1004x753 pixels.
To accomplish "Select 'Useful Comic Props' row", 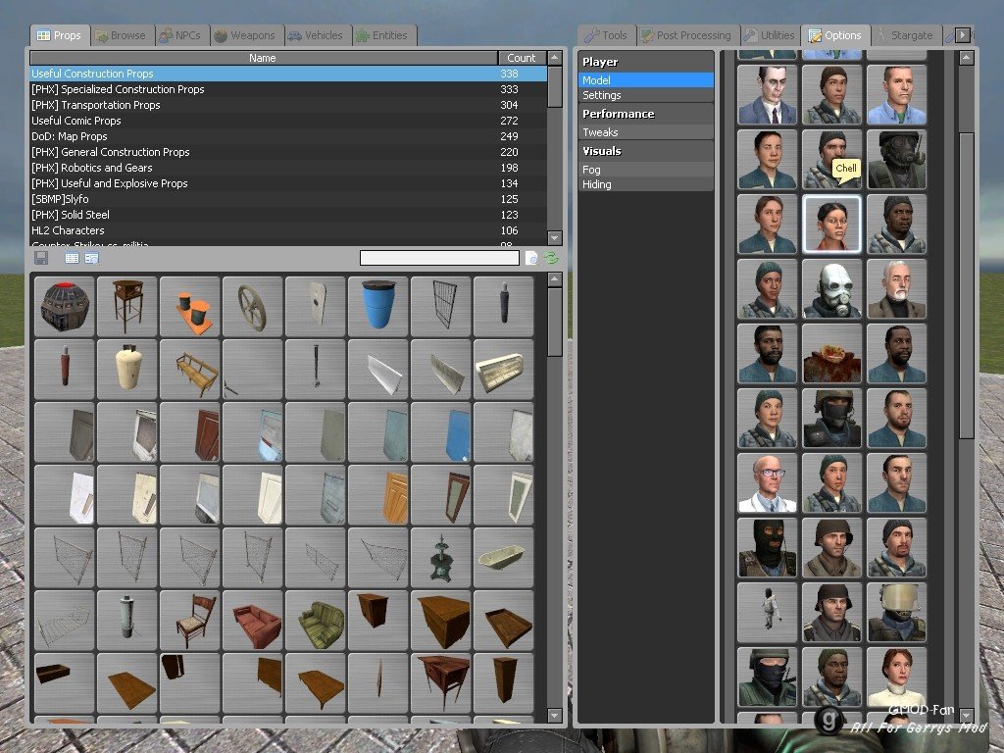I will point(288,121).
